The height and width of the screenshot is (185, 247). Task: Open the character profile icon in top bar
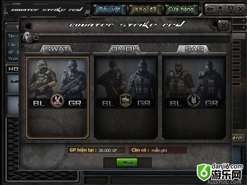(220, 9)
